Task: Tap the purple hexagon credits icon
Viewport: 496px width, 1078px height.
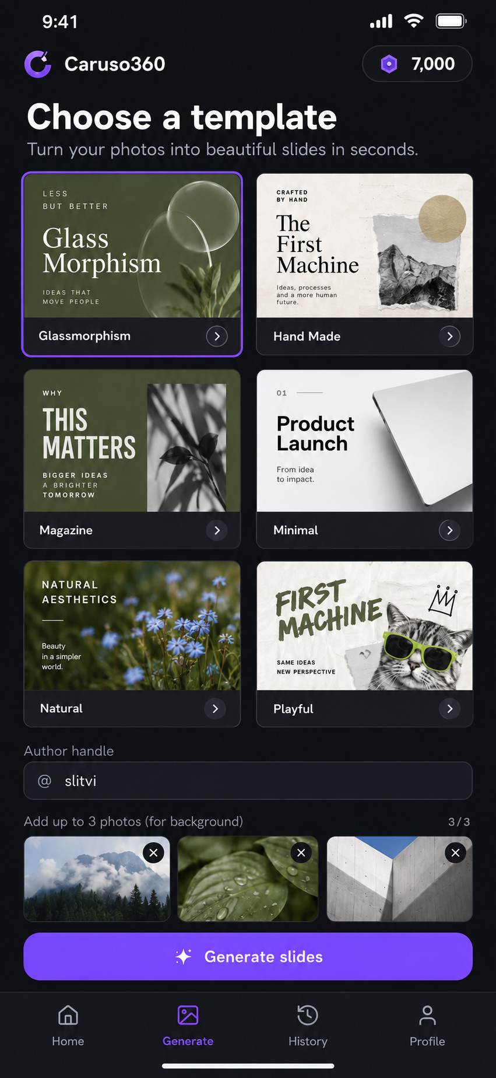Action: [x=389, y=64]
